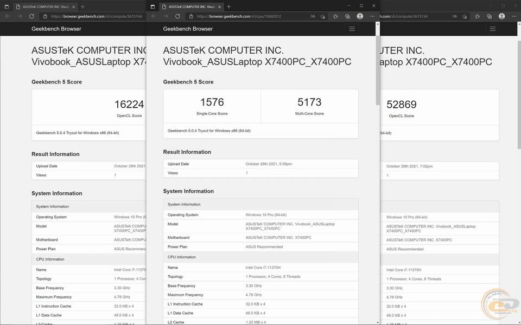The height and width of the screenshot is (325, 521).
Task: Open Settings and more in the right window
Action: coord(514,16)
